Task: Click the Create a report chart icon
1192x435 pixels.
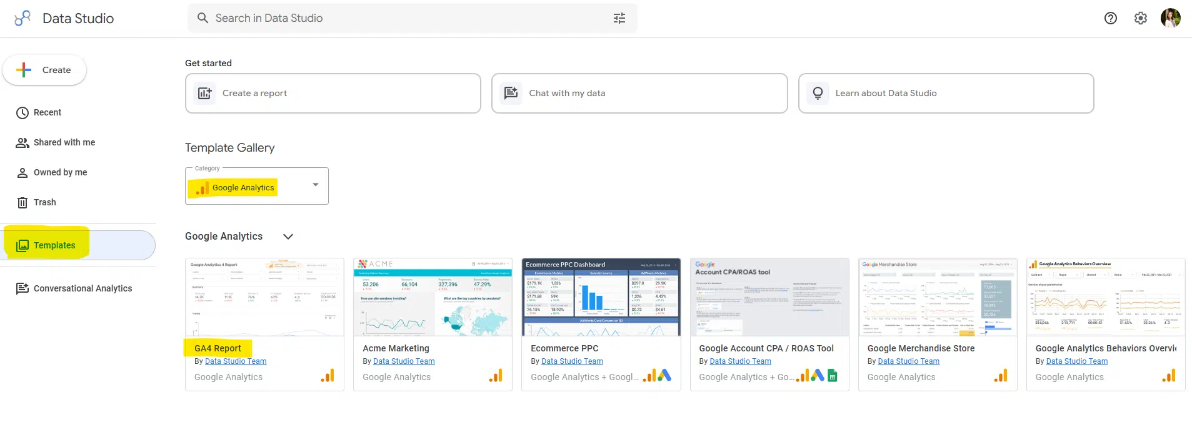Action: click(204, 93)
